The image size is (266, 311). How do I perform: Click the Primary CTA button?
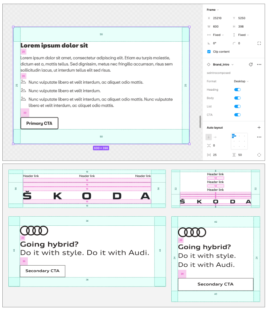click(39, 123)
